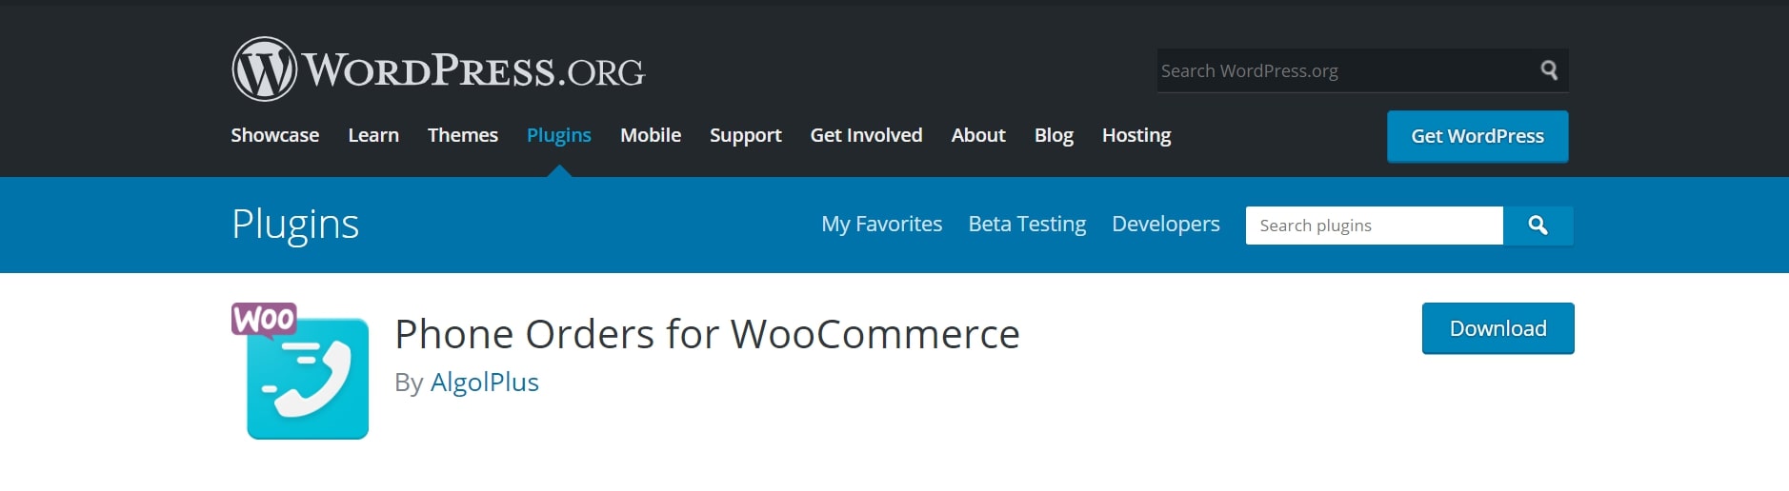Open the About page
1789x491 pixels.
(x=978, y=135)
